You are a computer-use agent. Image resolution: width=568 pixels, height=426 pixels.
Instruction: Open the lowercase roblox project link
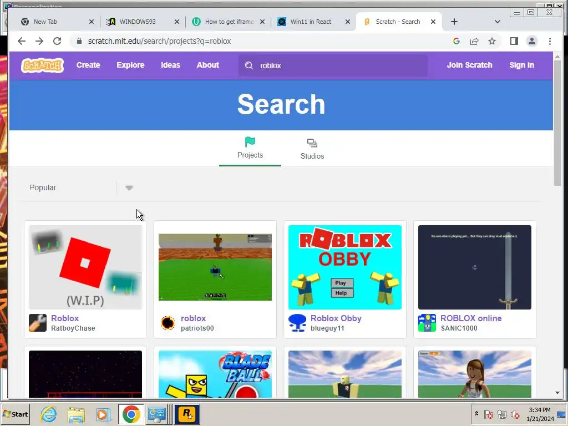(x=193, y=318)
